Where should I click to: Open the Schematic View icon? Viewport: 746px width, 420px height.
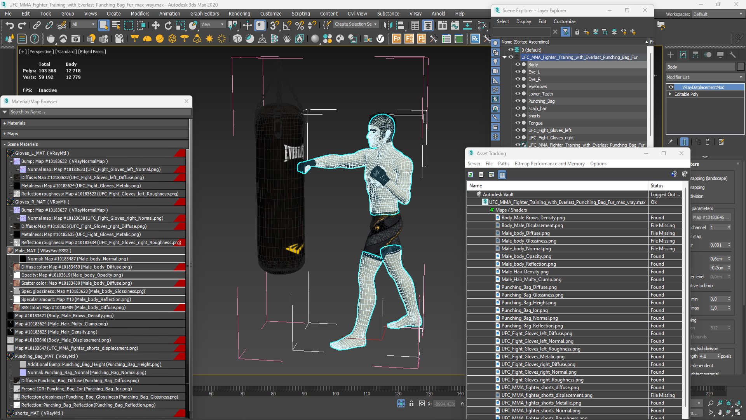pyautogui.click(x=467, y=26)
